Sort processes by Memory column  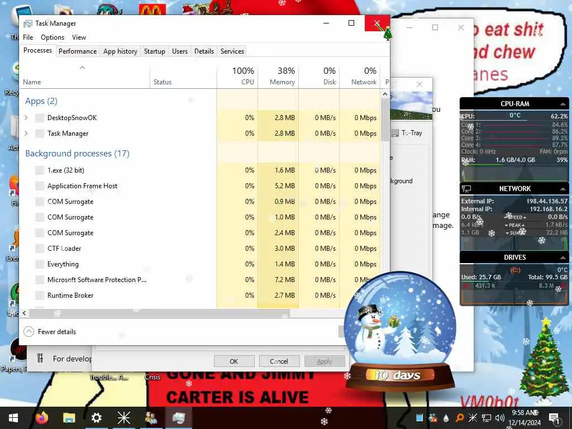(278, 76)
